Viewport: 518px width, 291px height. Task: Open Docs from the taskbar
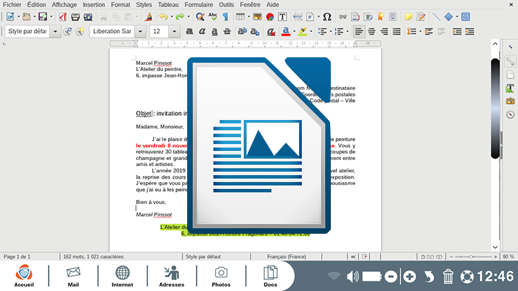click(270, 276)
